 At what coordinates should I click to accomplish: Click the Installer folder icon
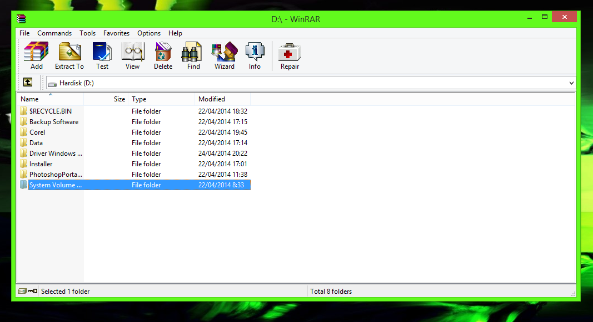click(x=24, y=163)
